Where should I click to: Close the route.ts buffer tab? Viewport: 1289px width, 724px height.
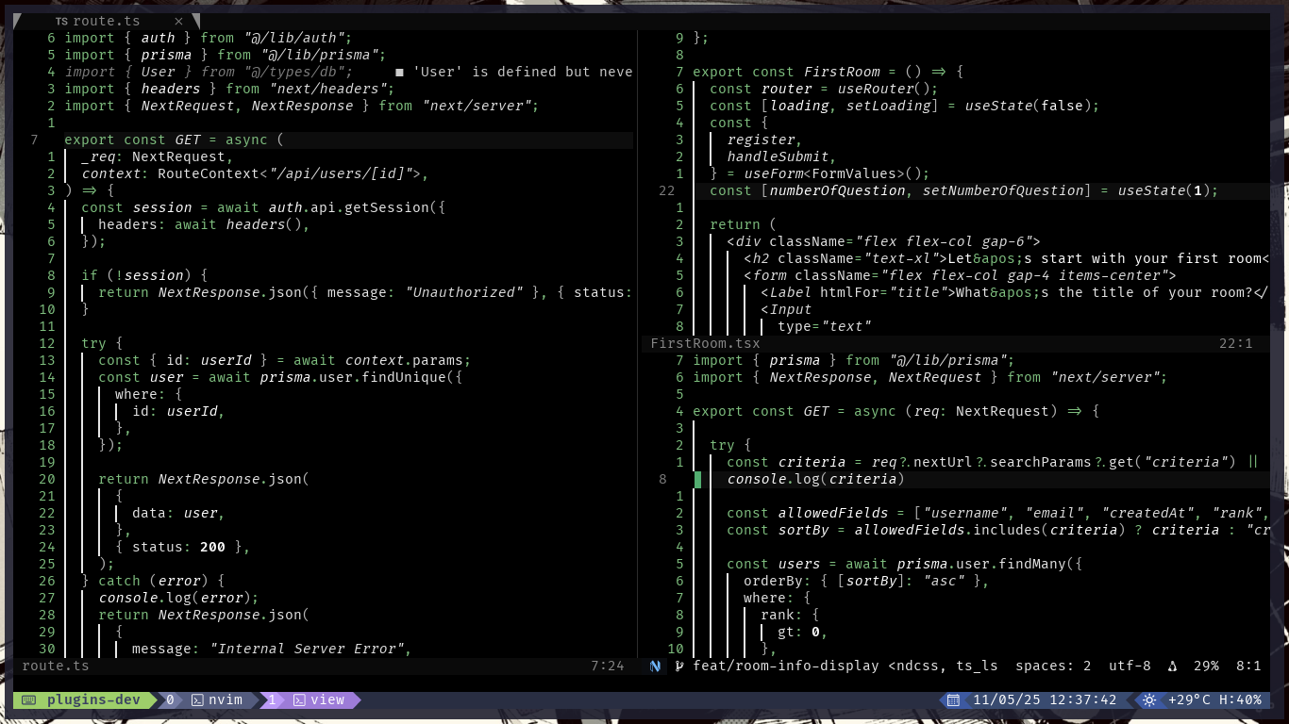point(180,20)
